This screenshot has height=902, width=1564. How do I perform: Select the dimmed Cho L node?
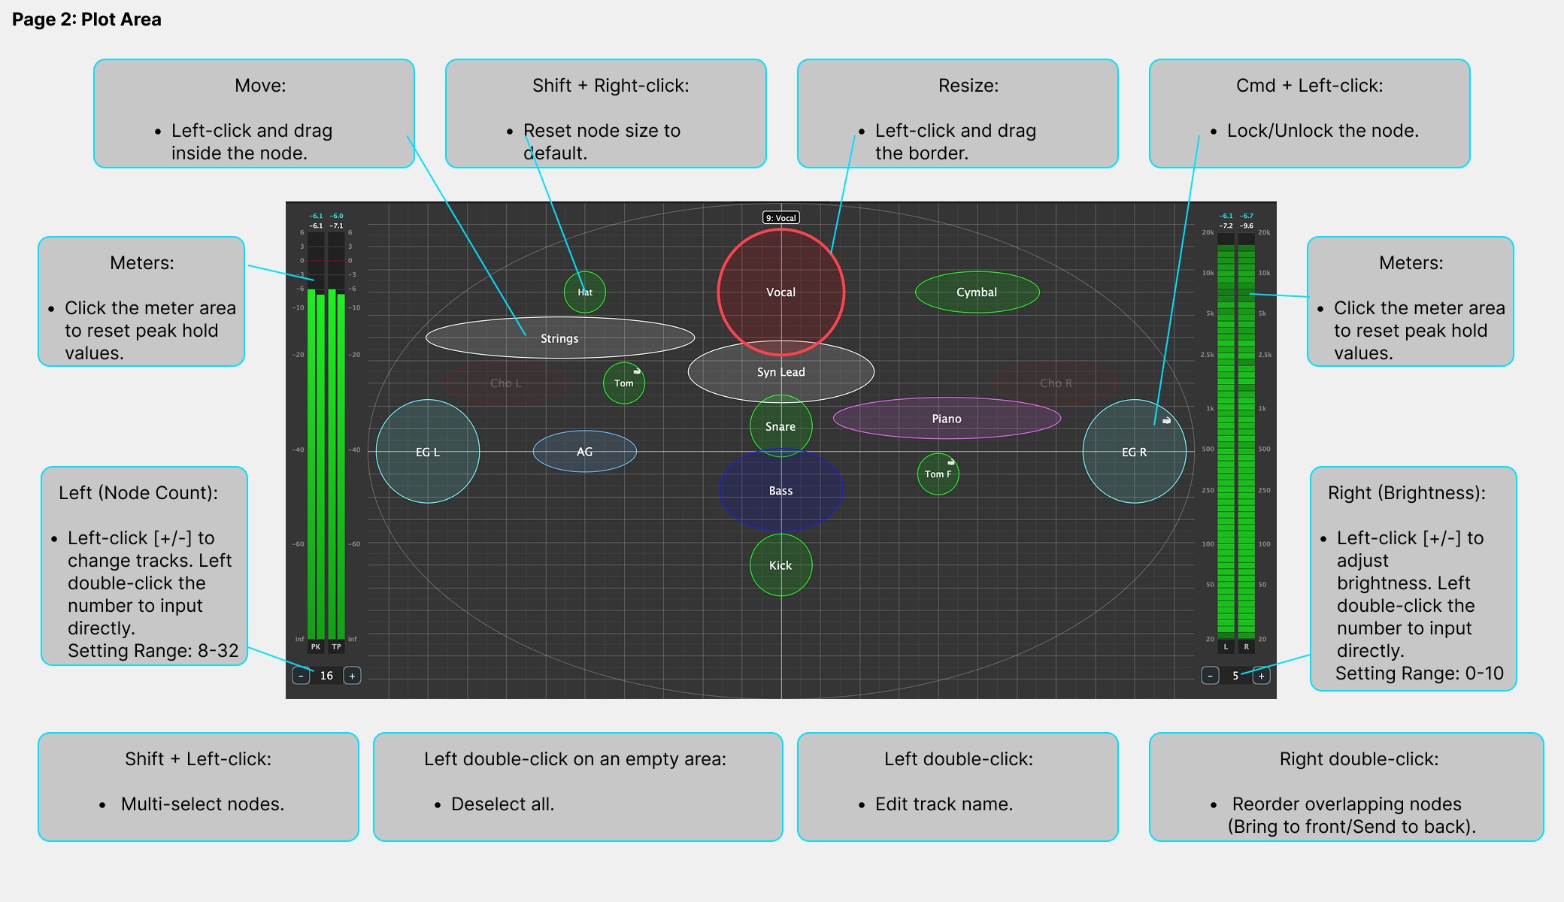click(506, 383)
